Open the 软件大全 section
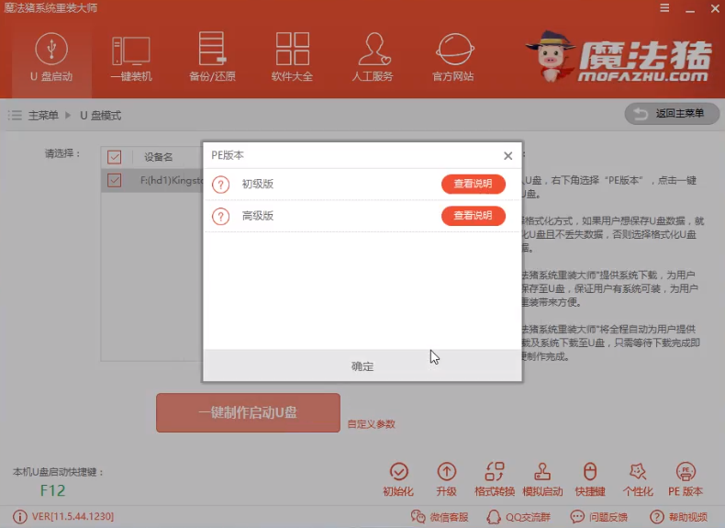The width and height of the screenshot is (725, 528). pyautogui.click(x=292, y=57)
